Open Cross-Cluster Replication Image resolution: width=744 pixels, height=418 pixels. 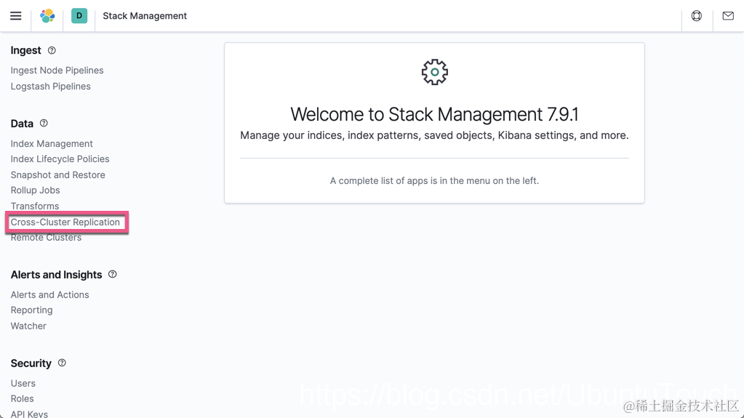[65, 222]
